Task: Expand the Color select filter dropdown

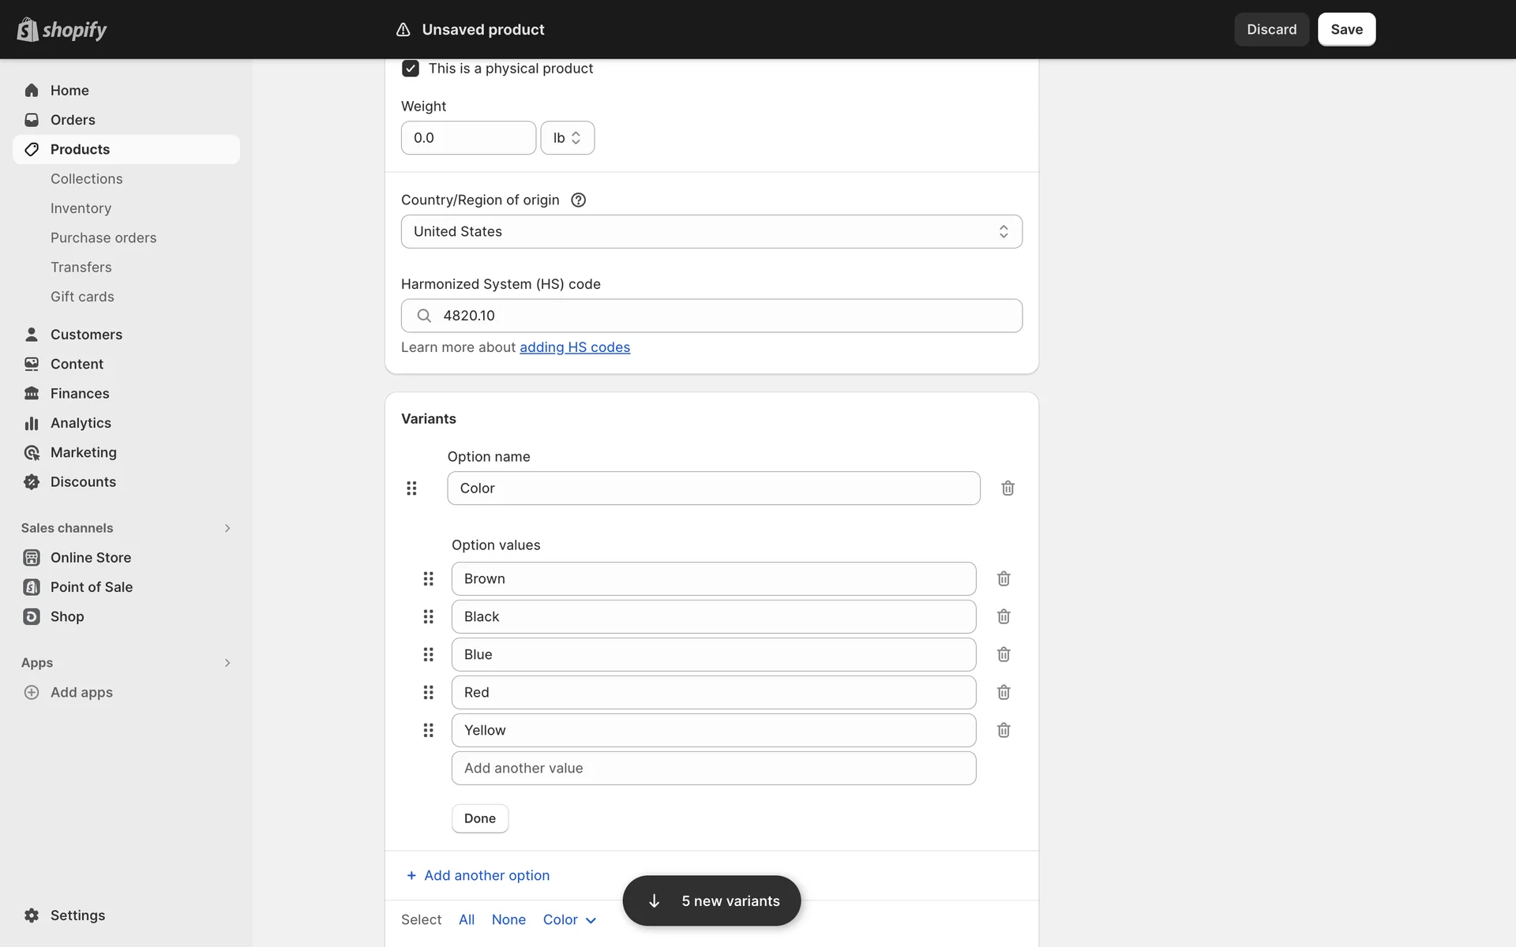Action: click(x=569, y=919)
